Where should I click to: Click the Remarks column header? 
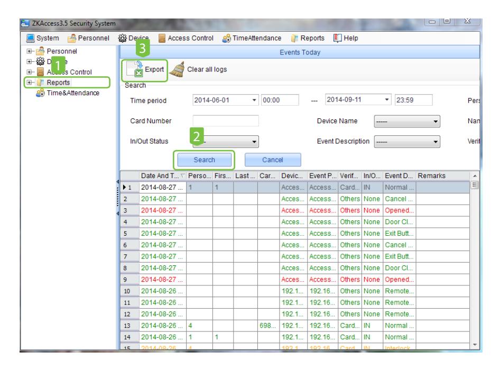point(442,175)
